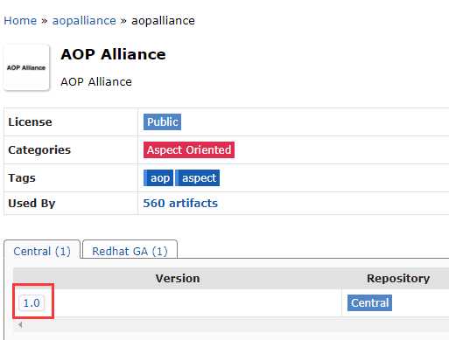Open the first aopalliance group breadcrumb link
This screenshot has width=449, height=340.
click(84, 21)
